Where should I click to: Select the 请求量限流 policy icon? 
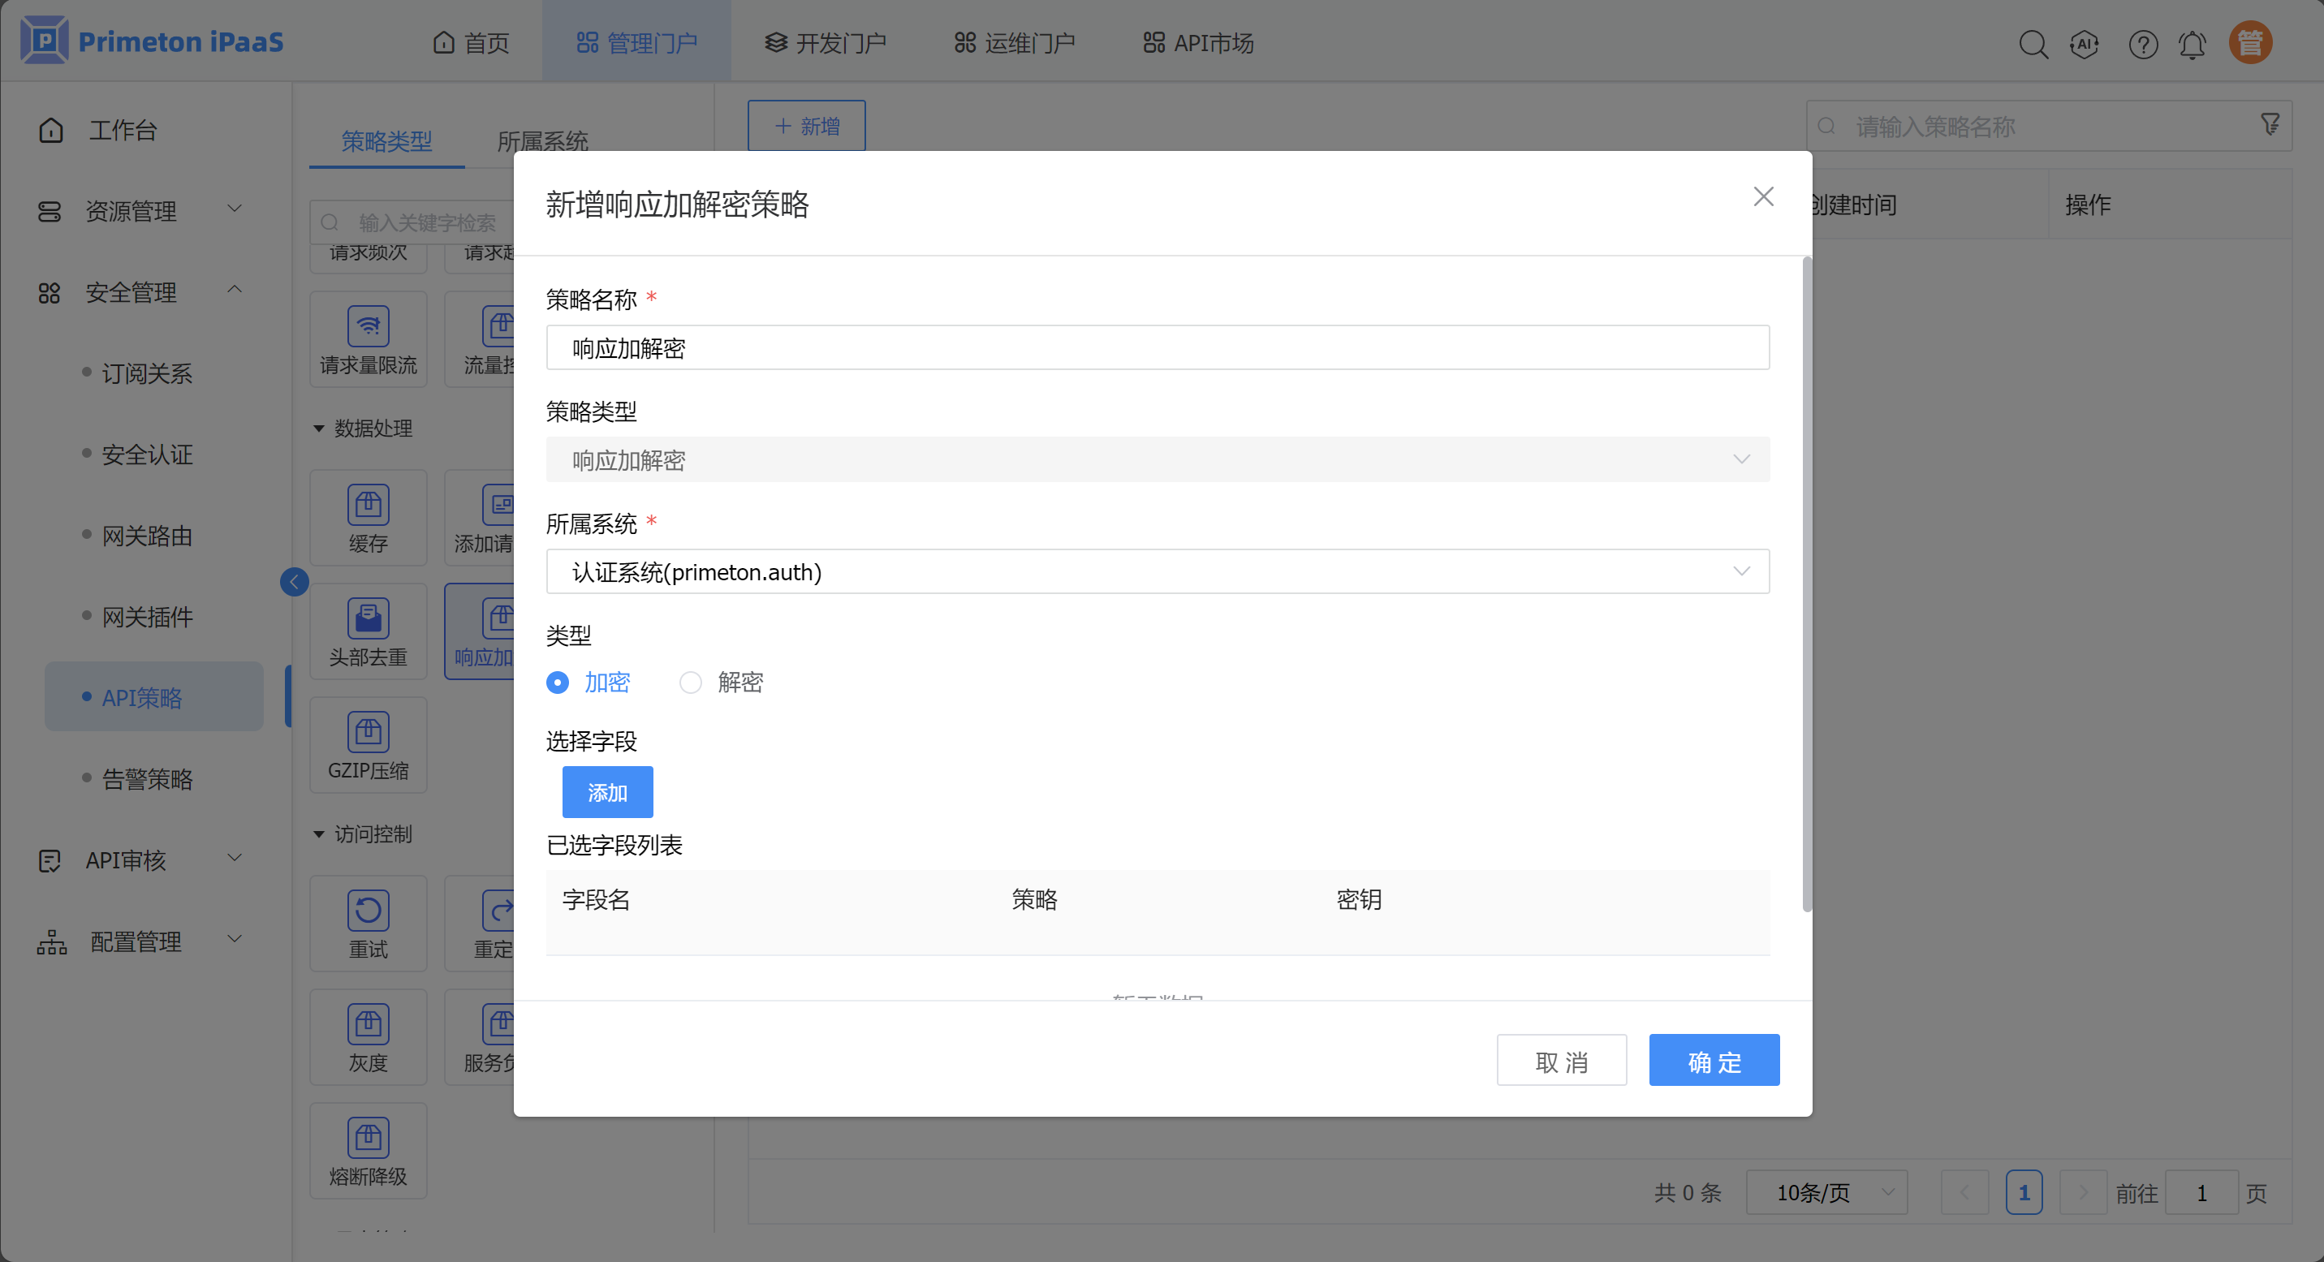[368, 326]
